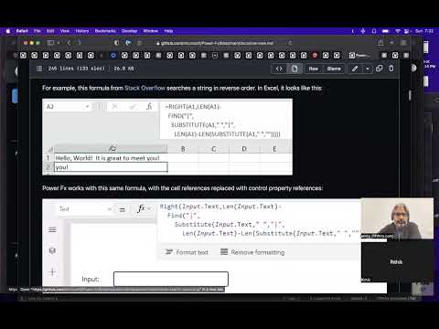Switch to the tab with red favicon
The height and width of the screenshot is (329, 439).
[x=315, y=55]
